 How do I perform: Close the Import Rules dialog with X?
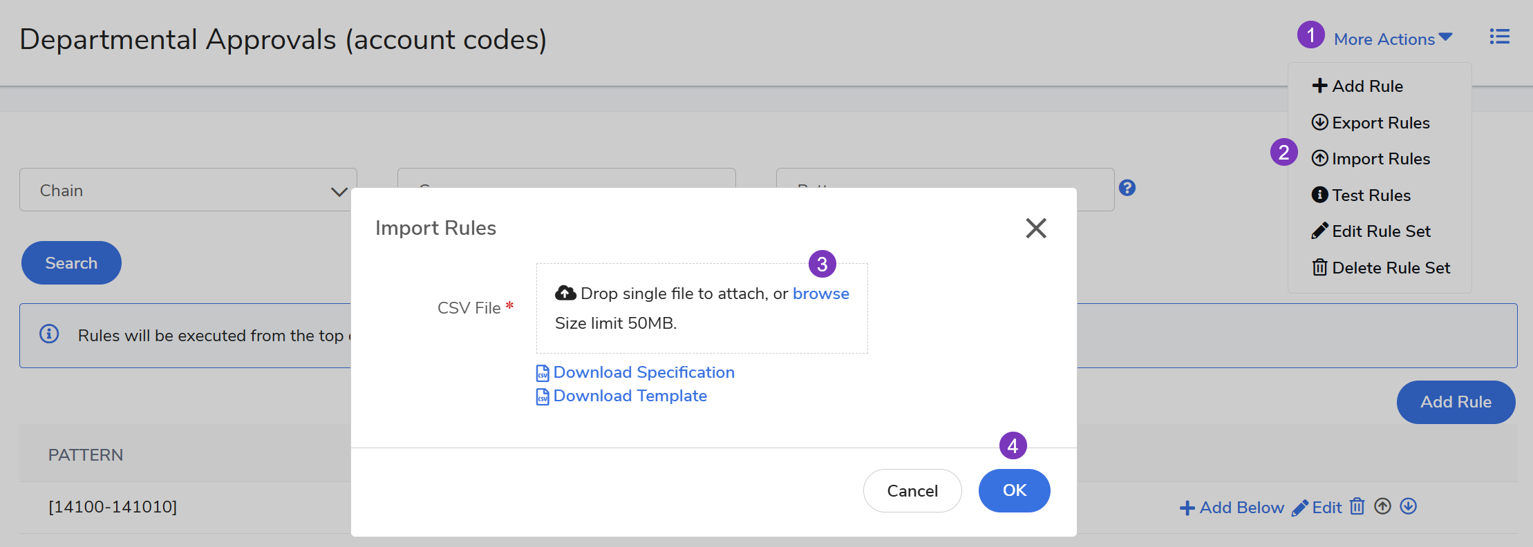1035,228
